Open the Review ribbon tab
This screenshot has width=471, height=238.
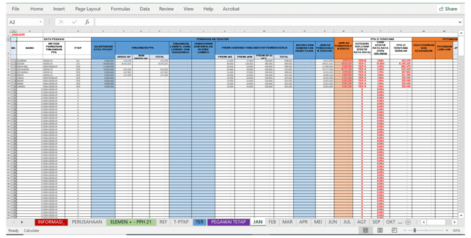(167, 9)
